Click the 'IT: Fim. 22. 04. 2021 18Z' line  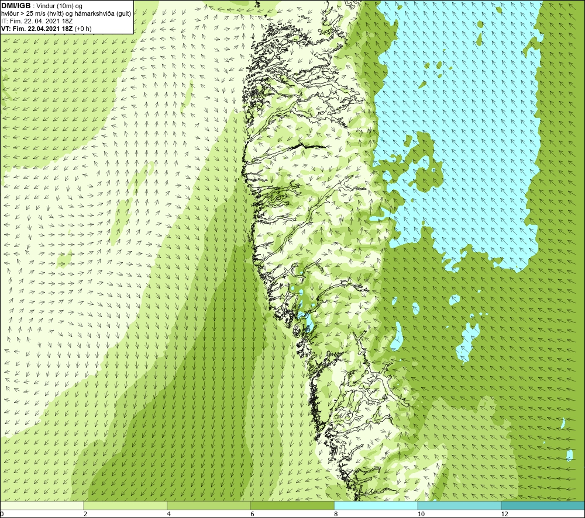[x=37, y=21]
